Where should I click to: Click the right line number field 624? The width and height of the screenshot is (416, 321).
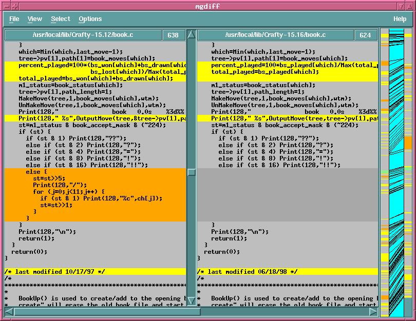coord(365,35)
